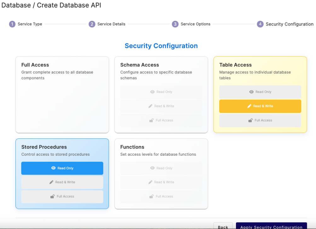Enable Read Only for Schema Access
Screen dimensions: 316x229
click(161, 92)
